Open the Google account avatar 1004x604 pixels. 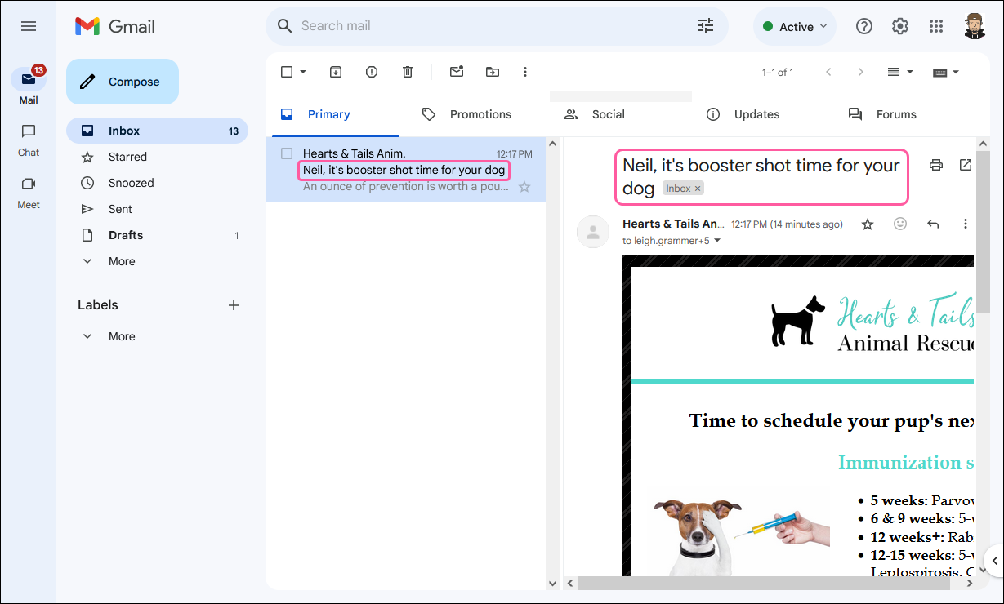tap(974, 26)
